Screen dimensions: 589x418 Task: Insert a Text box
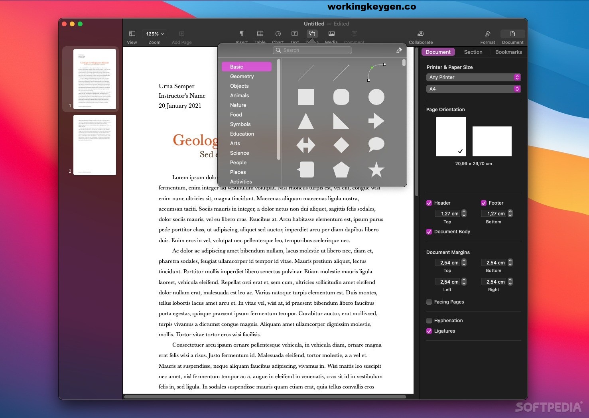(x=295, y=34)
